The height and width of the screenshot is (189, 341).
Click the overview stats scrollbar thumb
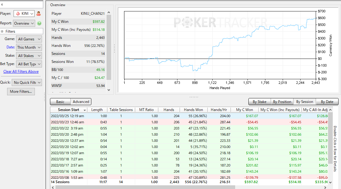(x=109, y=47)
